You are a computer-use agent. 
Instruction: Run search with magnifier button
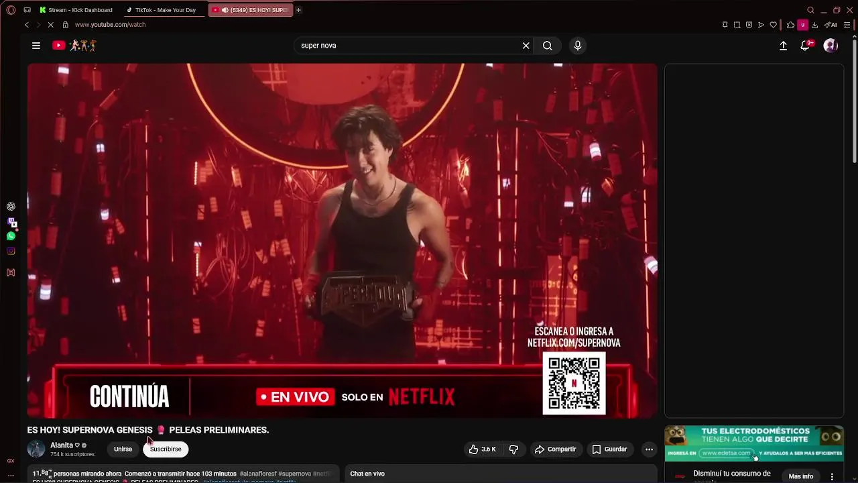tap(548, 46)
